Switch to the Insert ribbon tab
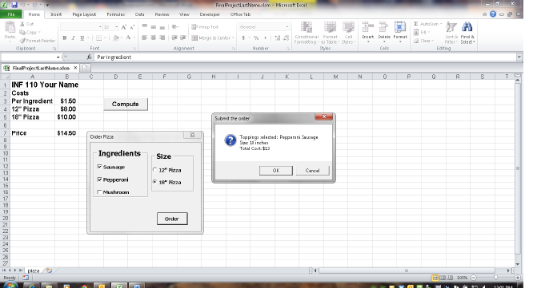The height and width of the screenshot is (288, 537). tap(56, 14)
